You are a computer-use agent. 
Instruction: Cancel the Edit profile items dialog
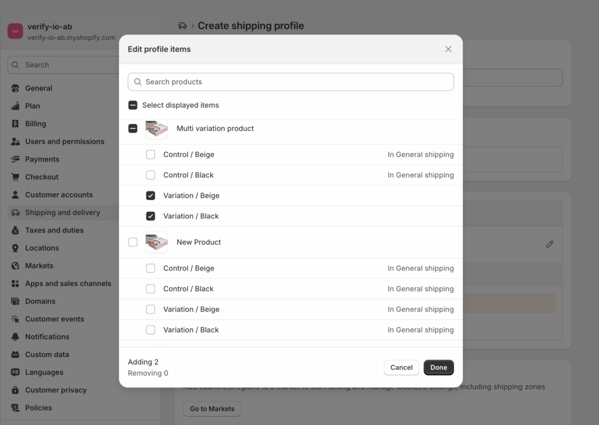click(x=401, y=367)
